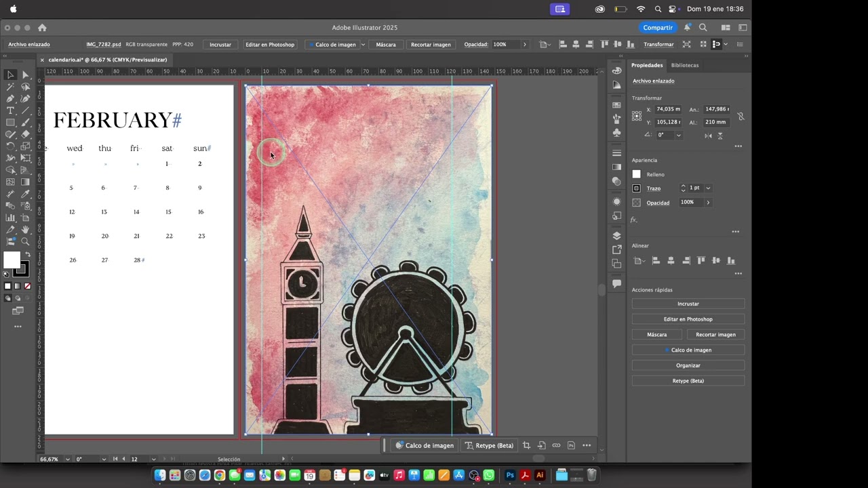Set the Gradient color mode below swatches
The image size is (868, 488).
pos(18,286)
